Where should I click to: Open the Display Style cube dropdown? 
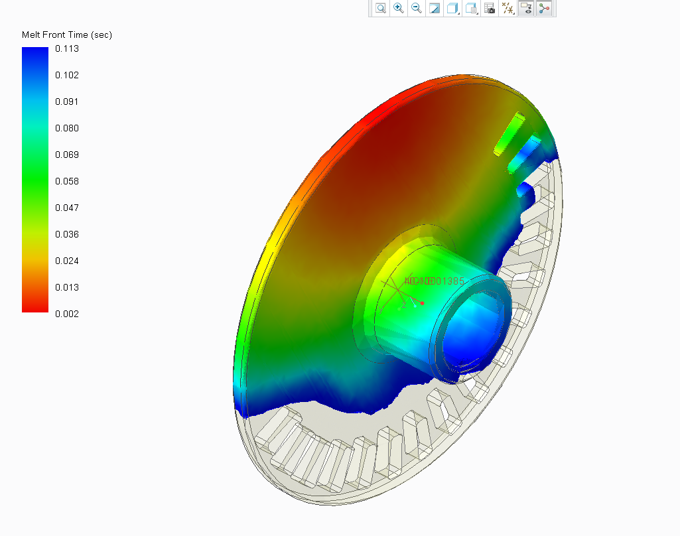452,9
